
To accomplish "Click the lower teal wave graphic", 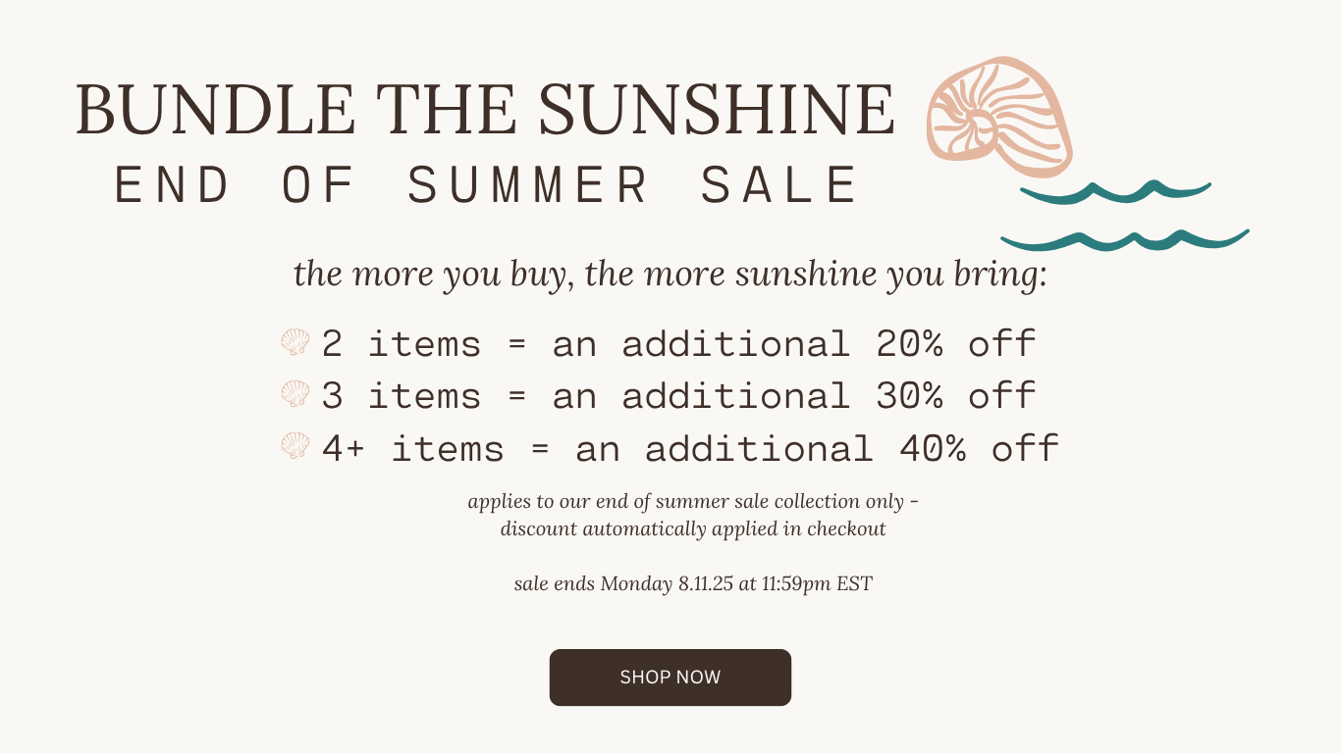I will [x=1125, y=239].
